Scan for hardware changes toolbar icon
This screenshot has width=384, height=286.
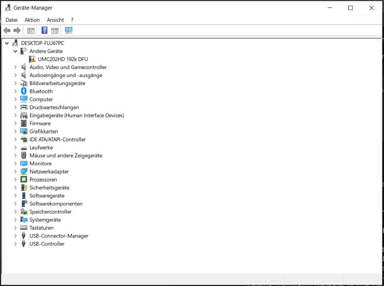(x=68, y=30)
